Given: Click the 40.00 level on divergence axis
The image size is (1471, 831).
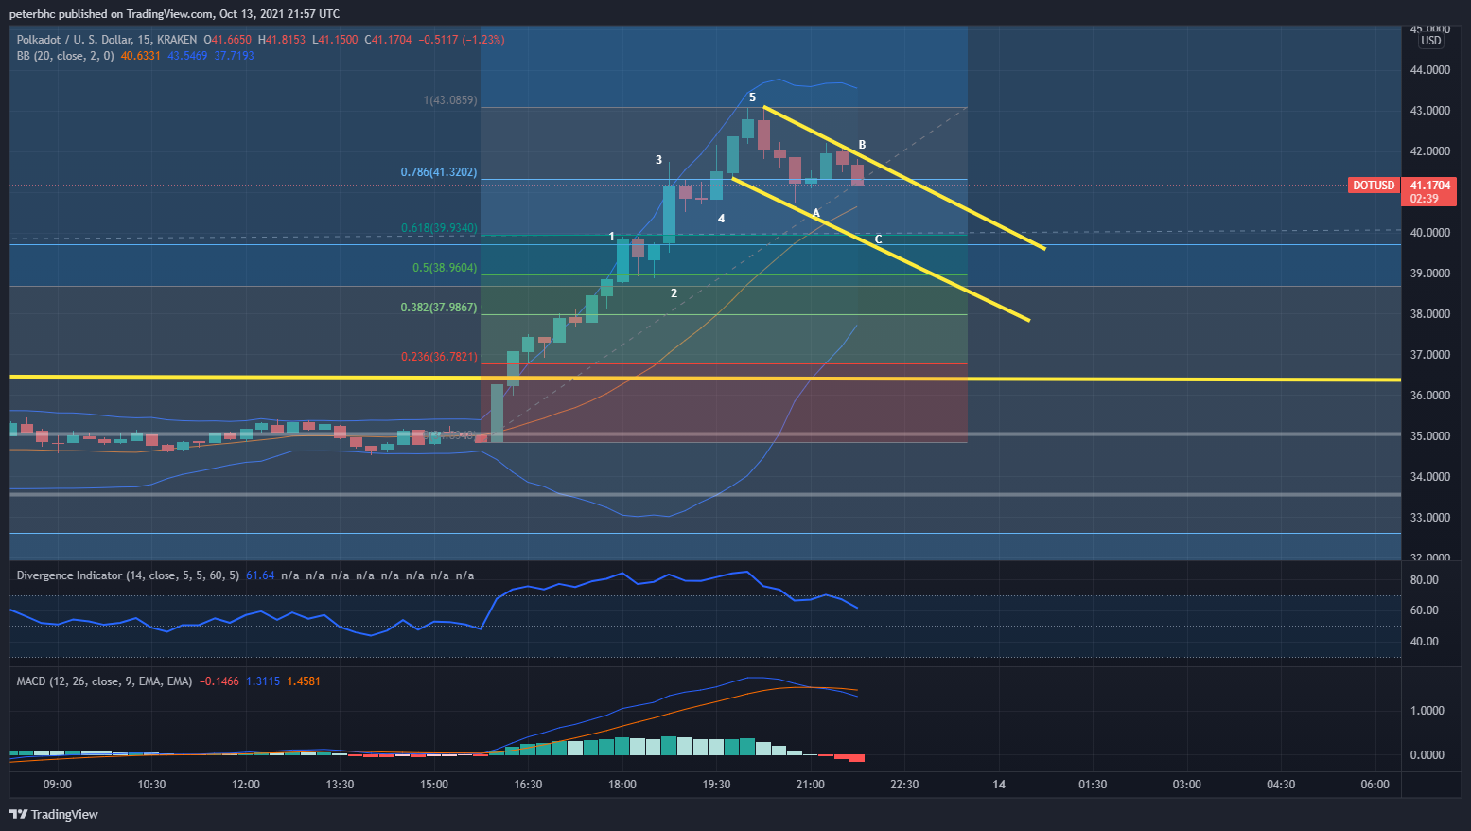Looking at the screenshot, I should 1424,642.
